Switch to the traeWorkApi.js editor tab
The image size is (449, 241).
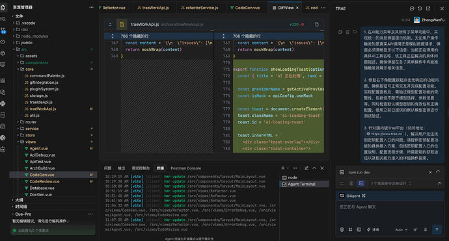pyautogui.click(x=153, y=8)
